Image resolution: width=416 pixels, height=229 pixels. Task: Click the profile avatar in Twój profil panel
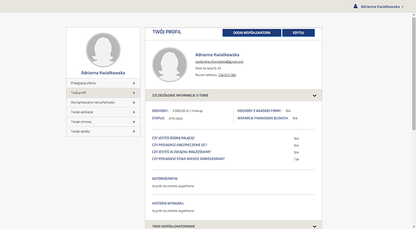point(170,64)
